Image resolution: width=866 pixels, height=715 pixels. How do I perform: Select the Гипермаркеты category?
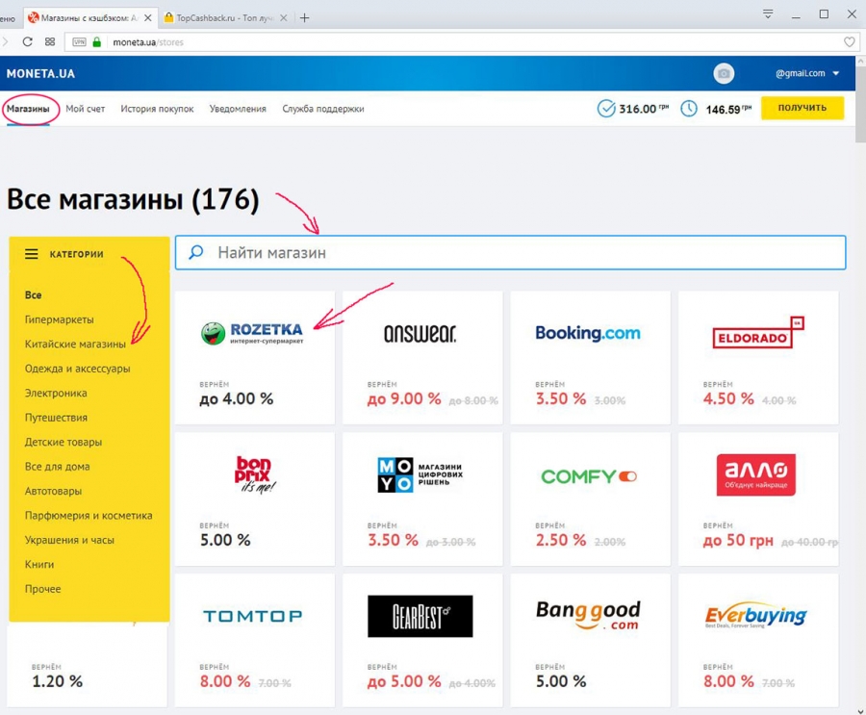pos(59,319)
